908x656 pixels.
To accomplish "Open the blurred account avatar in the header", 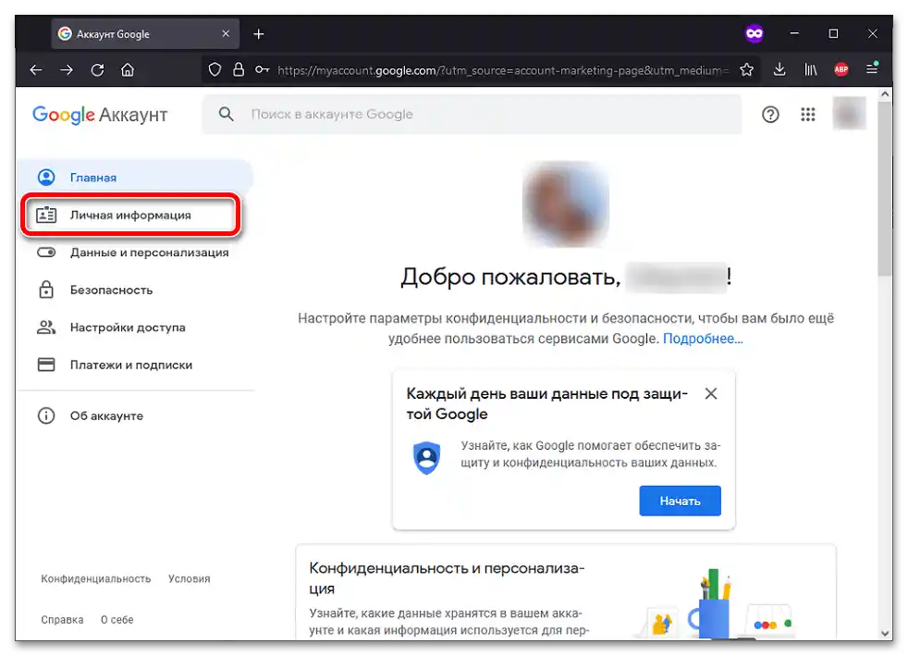I will pyautogui.click(x=849, y=113).
